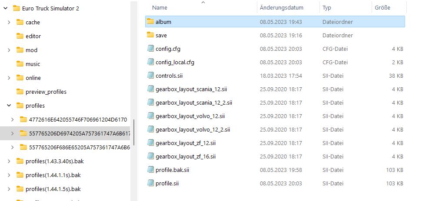
Task: Expand the cache folder node
Action: (x=9, y=23)
